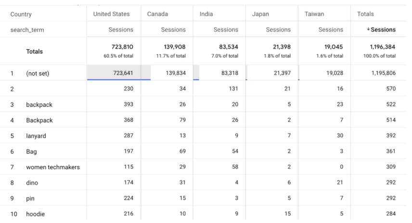Select the hoodie search term
Screen dimensions: 412x223
[35, 214]
